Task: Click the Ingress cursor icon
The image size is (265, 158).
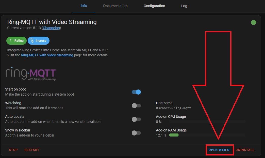Action: point(32,40)
